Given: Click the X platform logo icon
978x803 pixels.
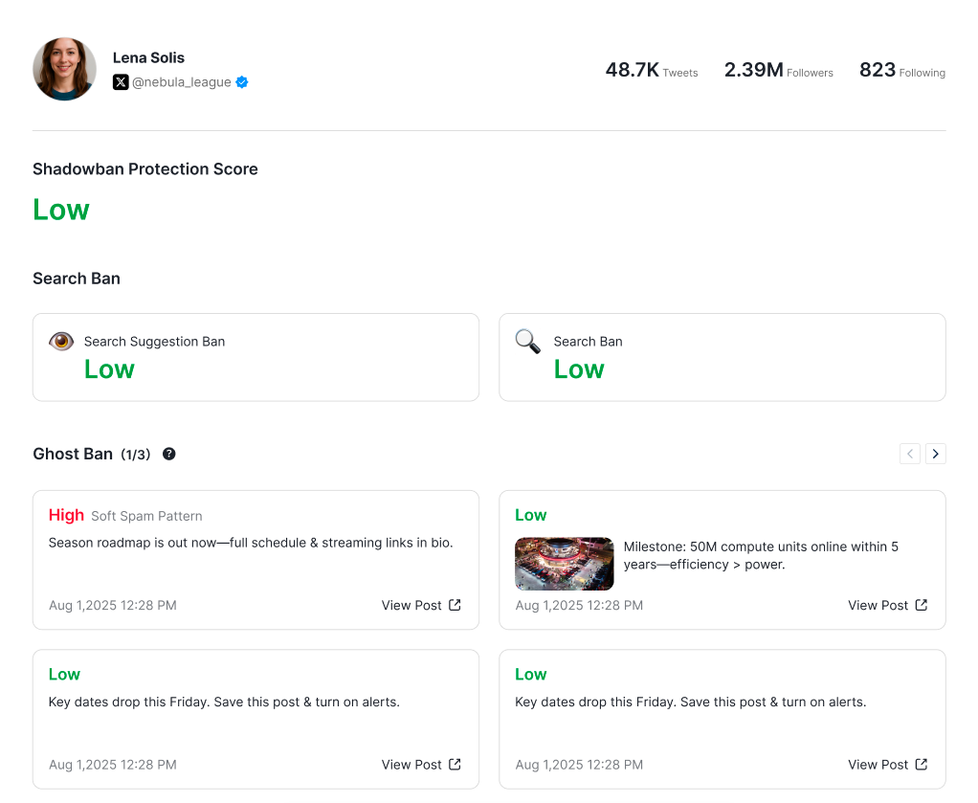Looking at the screenshot, I should tap(121, 82).
